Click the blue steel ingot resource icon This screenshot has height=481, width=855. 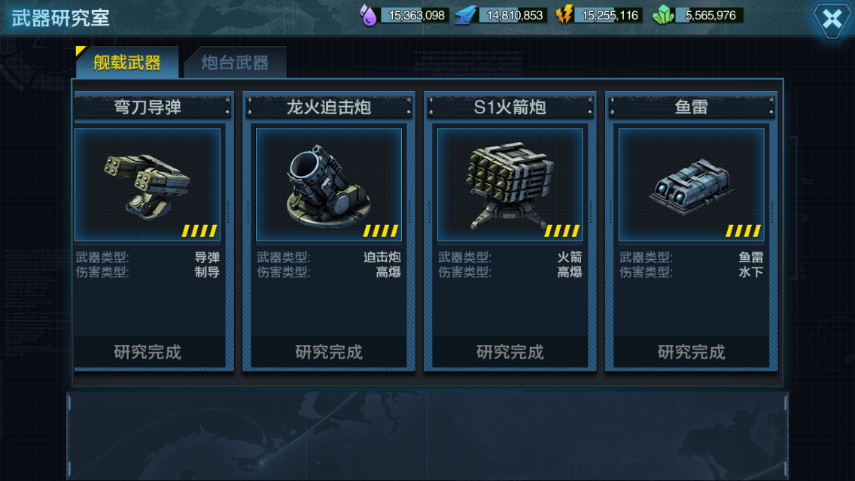[x=466, y=15]
